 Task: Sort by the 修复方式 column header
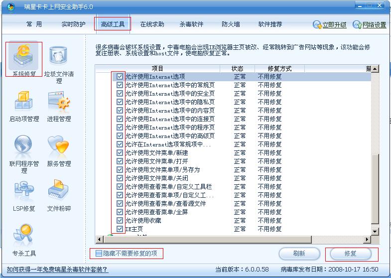279,69
